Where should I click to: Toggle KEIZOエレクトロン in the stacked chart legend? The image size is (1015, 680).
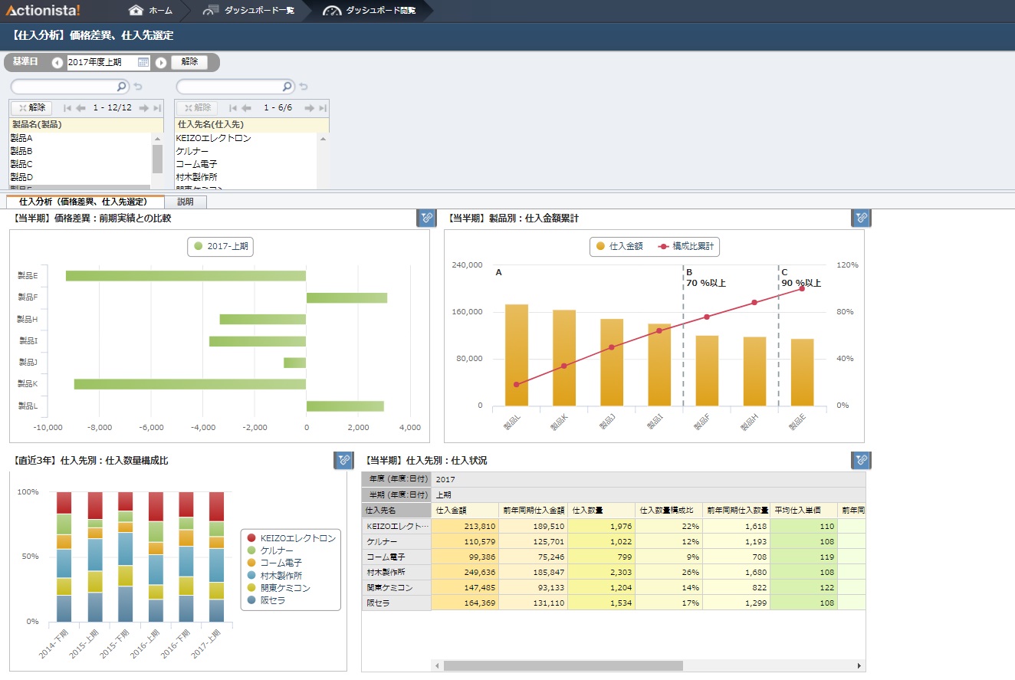pyautogui.click(x=291, y=538)
